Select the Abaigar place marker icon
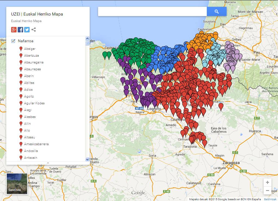The height and width of the screenshot is (201, 278). click(x=21, y=48)
